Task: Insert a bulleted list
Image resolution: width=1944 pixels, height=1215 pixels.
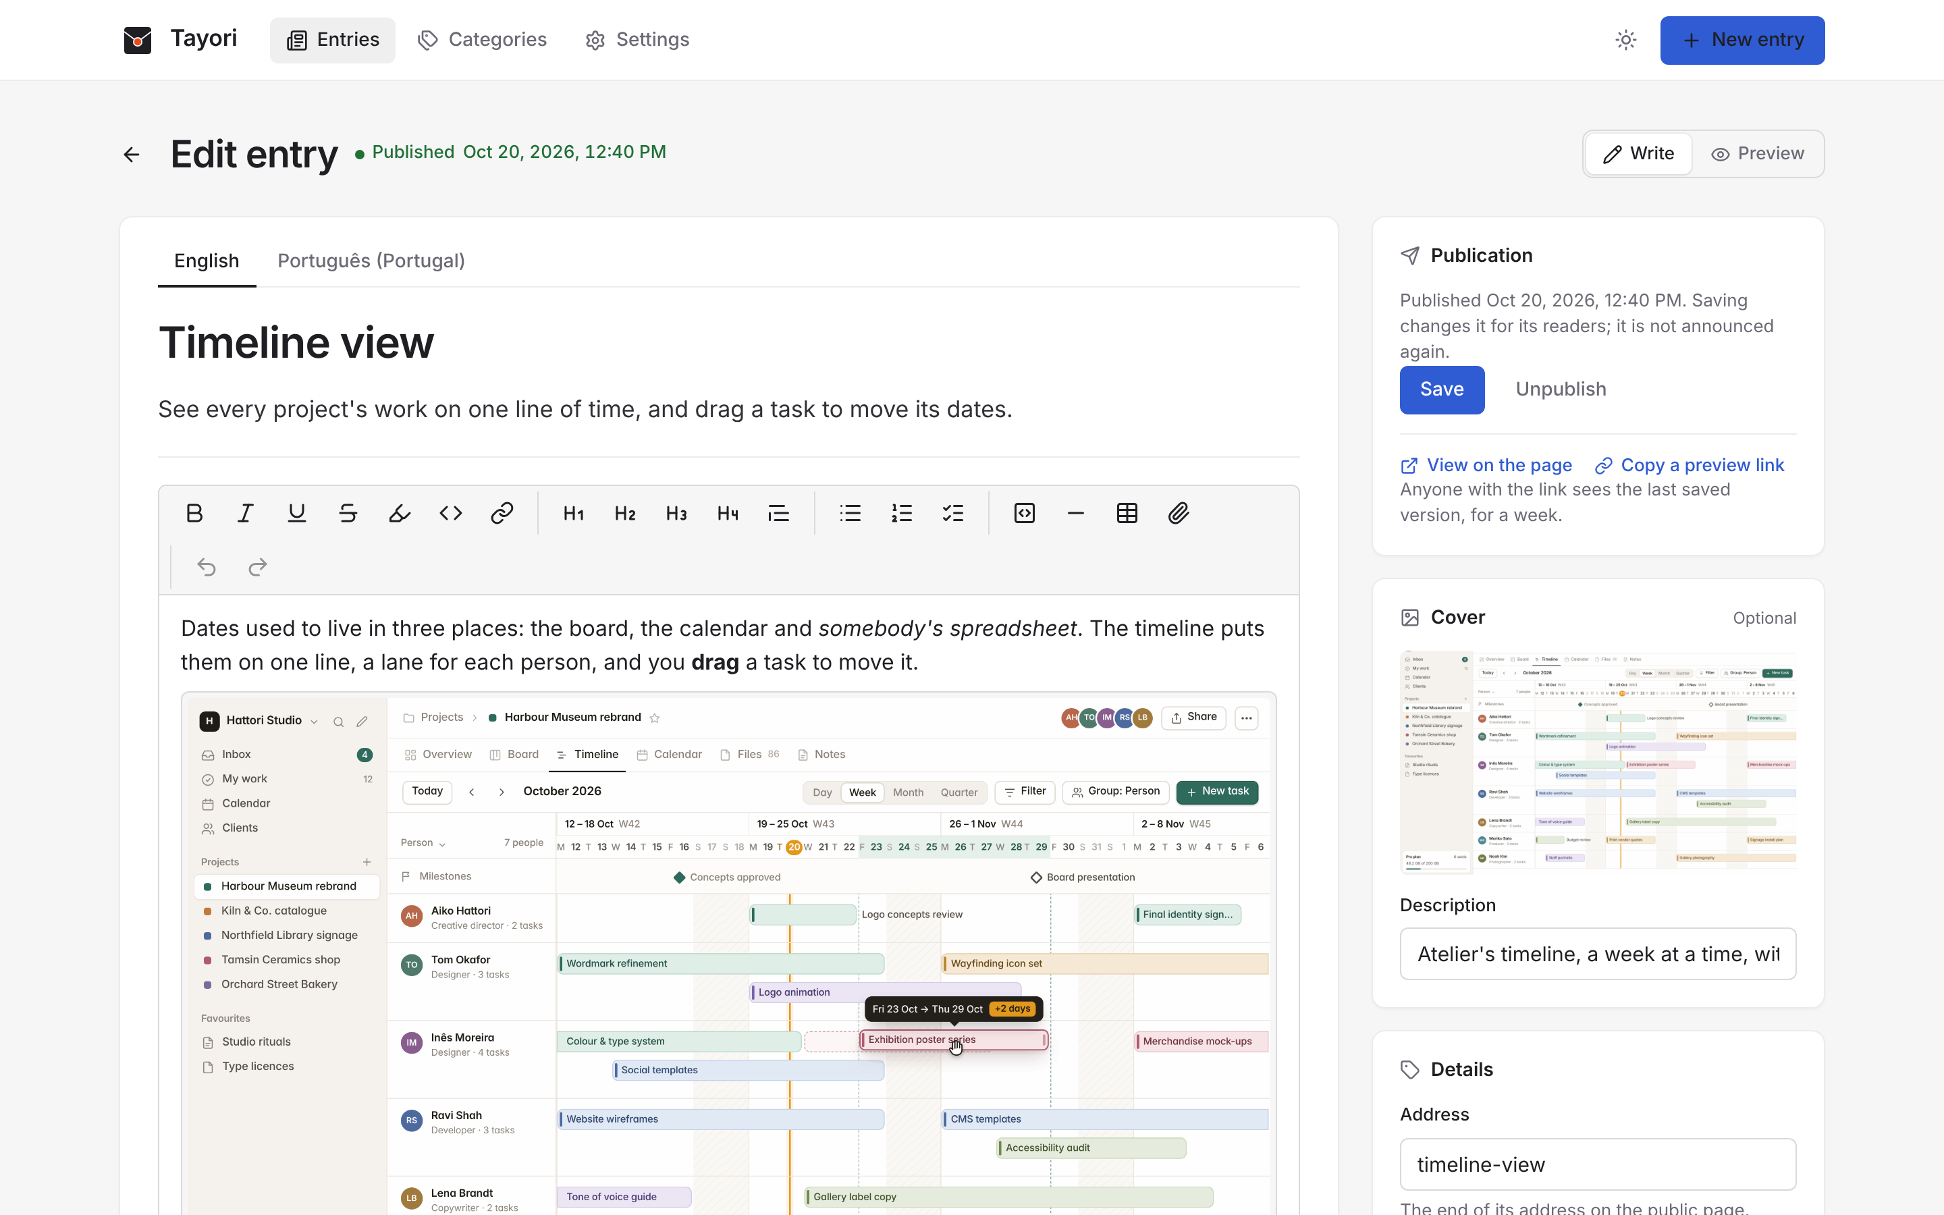Action: [x=850, y=513]
